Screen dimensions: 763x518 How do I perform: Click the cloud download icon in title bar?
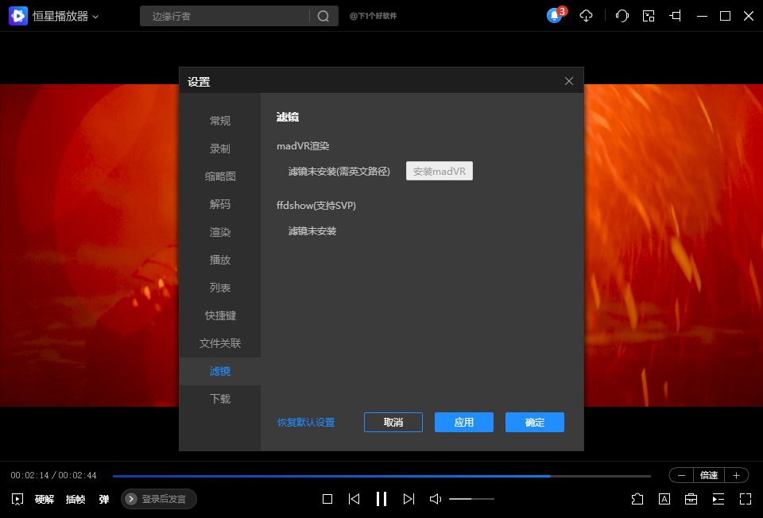point(587,16)
